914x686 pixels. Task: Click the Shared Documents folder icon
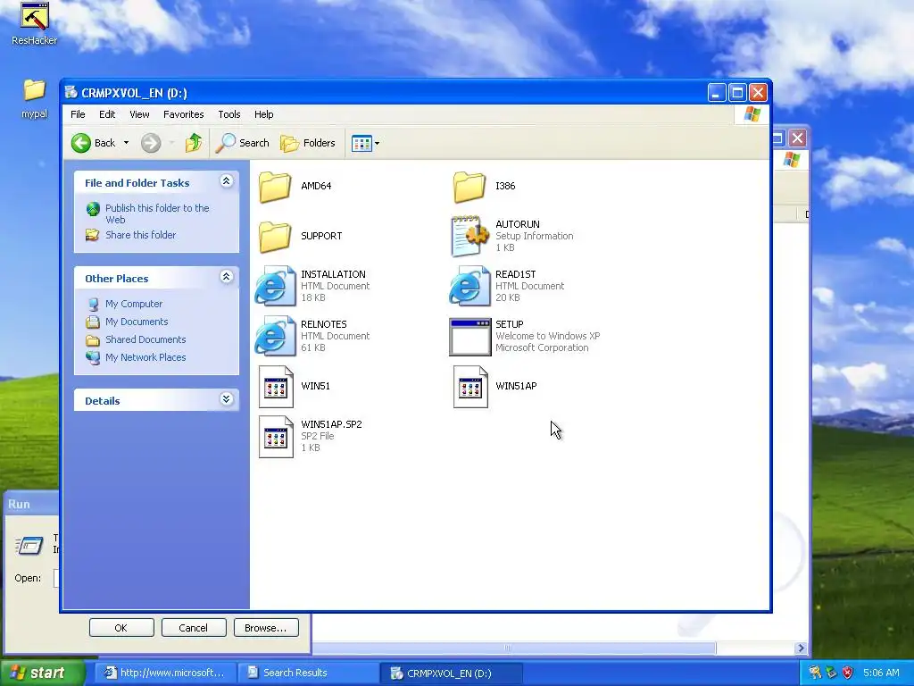[x=93, y=340]
